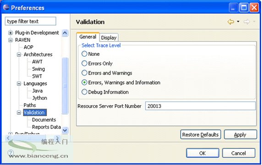The height and width of the screenshot is (165, 262).
Task: Click tree scrollbar up arrow
Action: [x=65, y=32]
